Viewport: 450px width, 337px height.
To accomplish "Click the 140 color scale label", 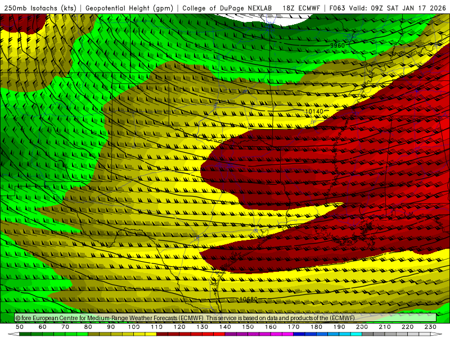I will [x=225, y=327].
